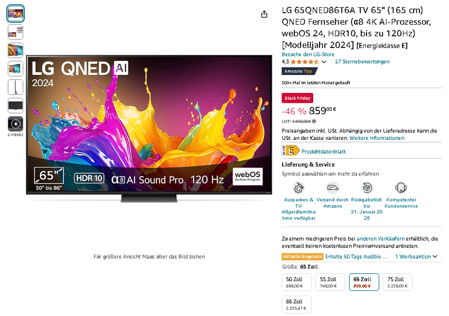
Task: Click the delivery van shipping icon
Action: click(x=332, y=188)
